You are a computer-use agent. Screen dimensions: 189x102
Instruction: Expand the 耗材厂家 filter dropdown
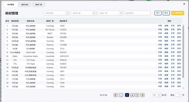coord(111,13)
